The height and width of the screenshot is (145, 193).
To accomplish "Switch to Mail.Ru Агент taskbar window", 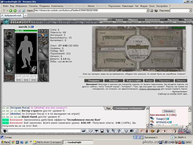I will (x=48, y=142).
